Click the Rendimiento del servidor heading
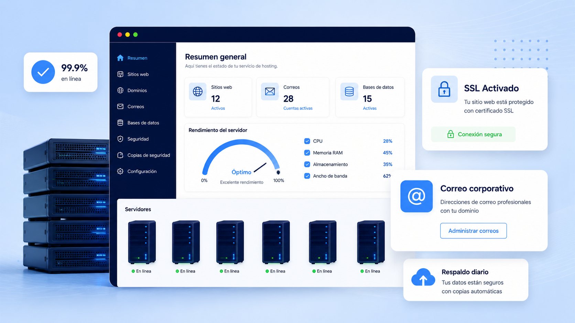The image size is (575, 323). click(x=218, y=130)
